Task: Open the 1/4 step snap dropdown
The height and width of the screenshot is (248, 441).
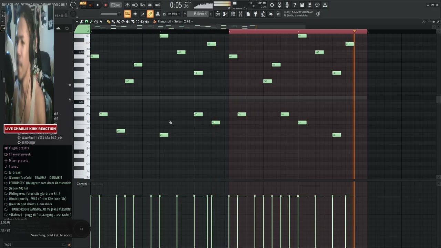Action: pyautogui.click(x=174, y=14)
